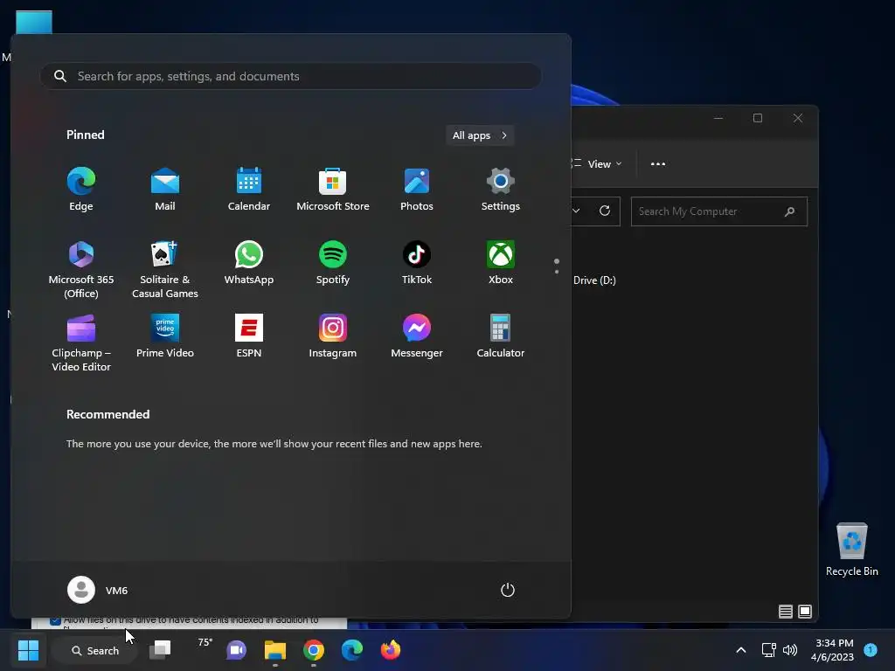The height and width of the screenshot is (671, 895).
Task: Open Edge from pinned apps
Action: coord(81,190)
